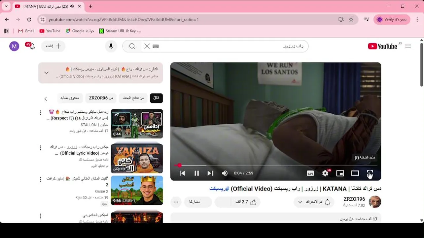This screenshot has width=424, height=238.
Task: Skip to the next video
Action: point(210,173)
